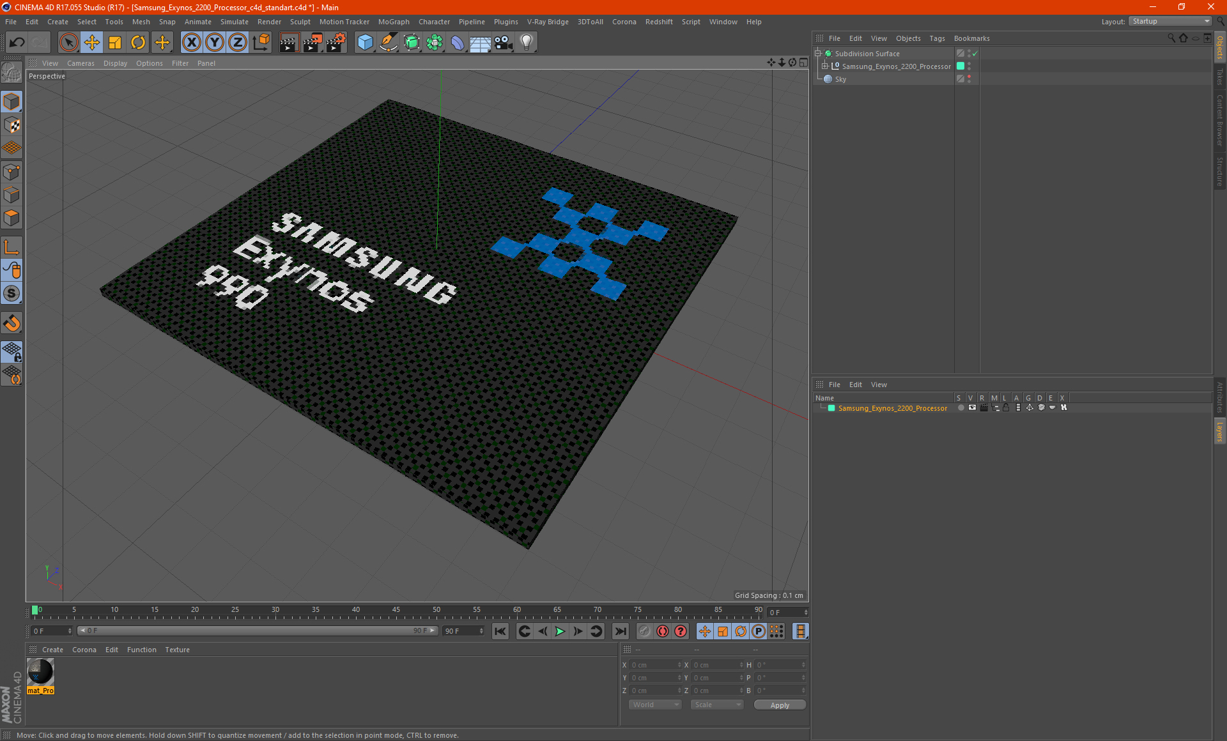Open viewport Cameras menu
This screenshot has height=741, width=1227.
pyautogui.click(x=81, y=63)
